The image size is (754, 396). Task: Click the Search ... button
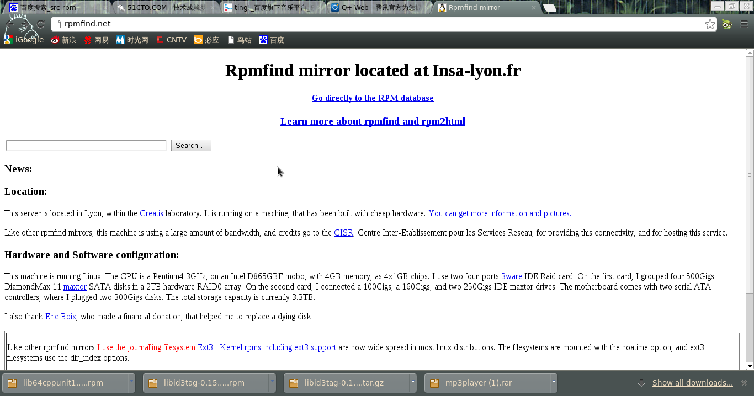coord(191,145)
